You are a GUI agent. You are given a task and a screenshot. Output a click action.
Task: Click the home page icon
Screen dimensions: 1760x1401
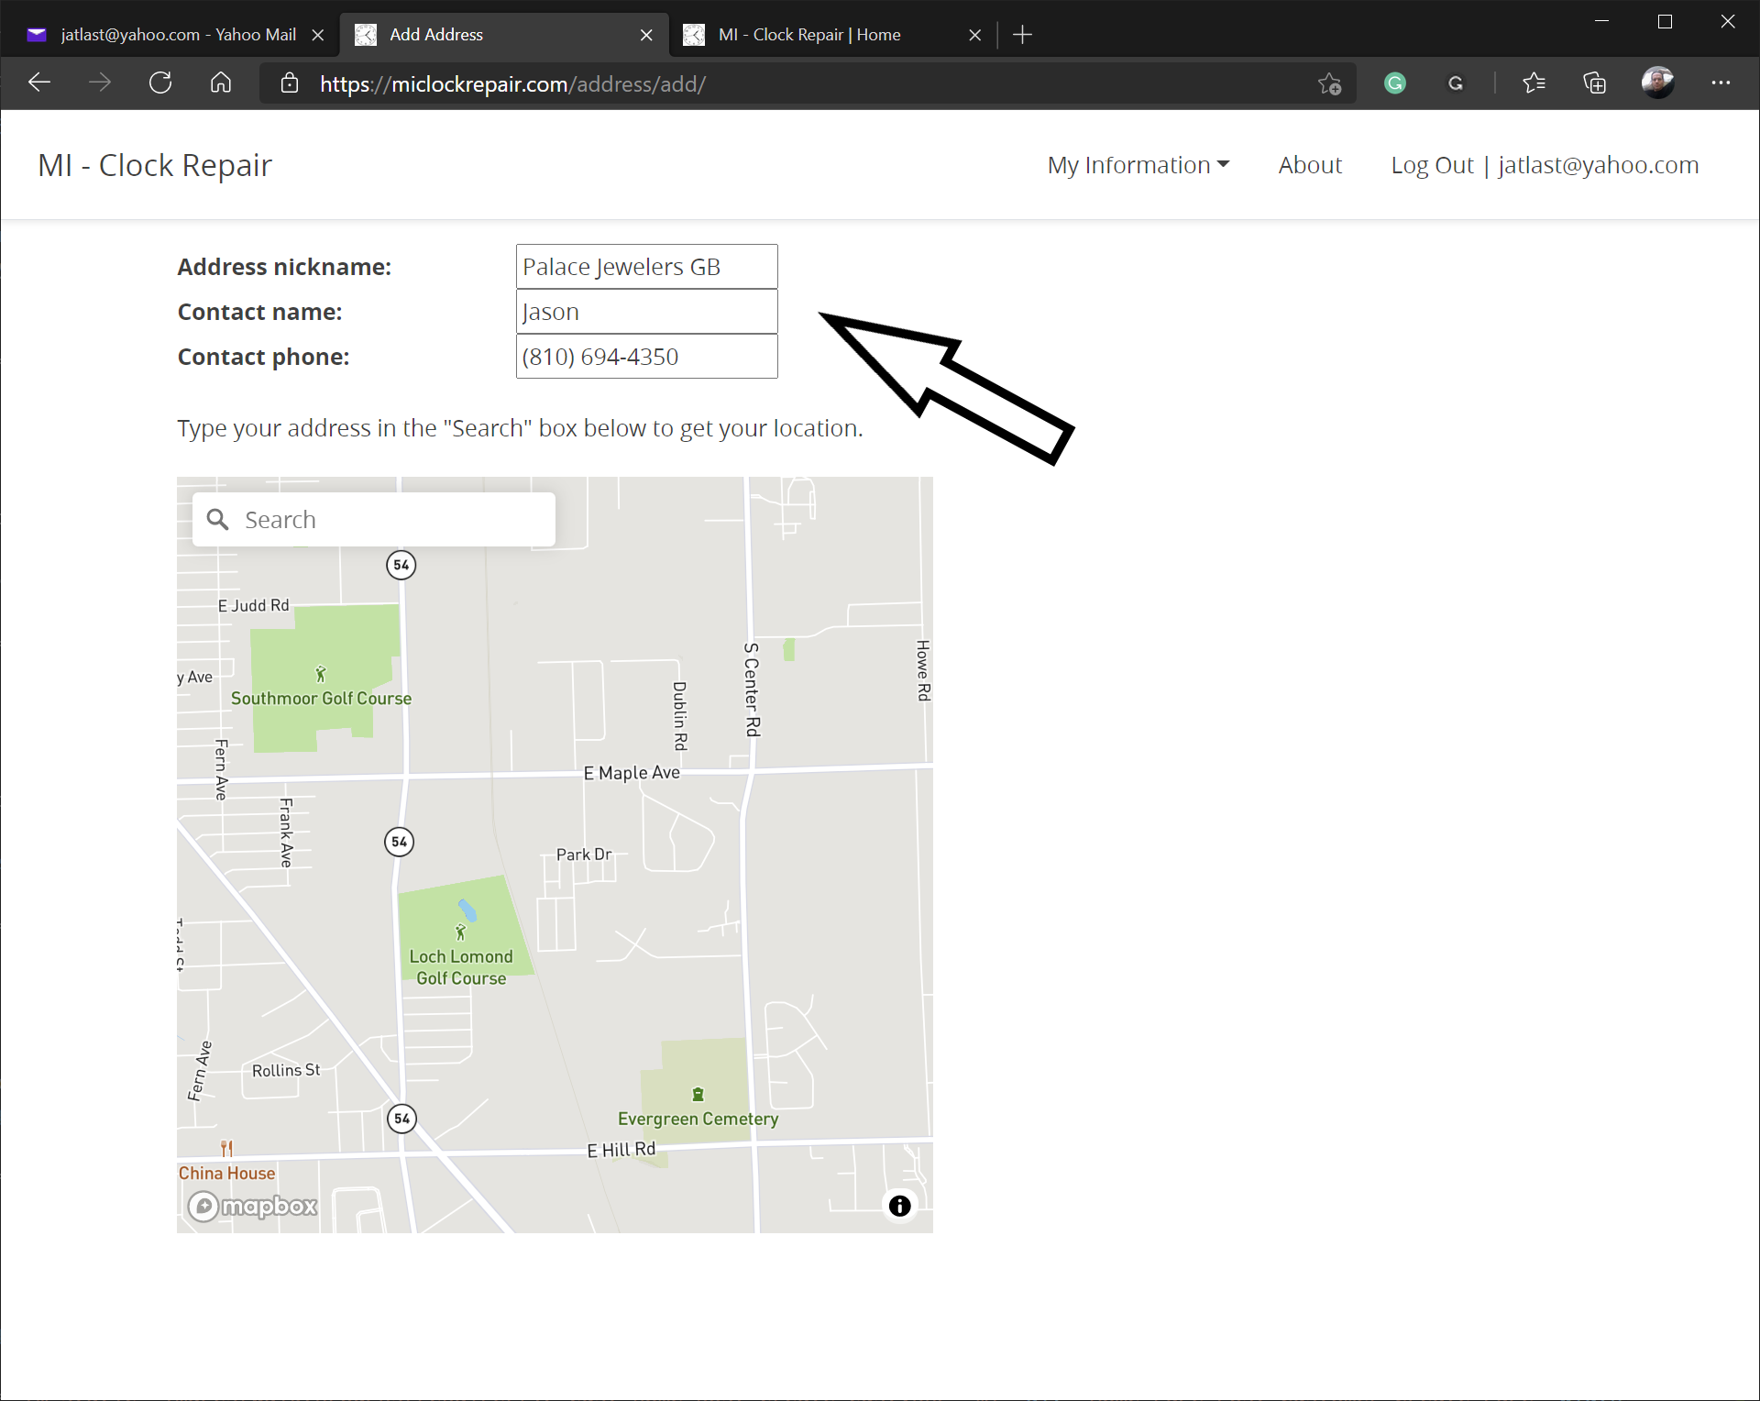pyautogui.click(x=220, y=83)
